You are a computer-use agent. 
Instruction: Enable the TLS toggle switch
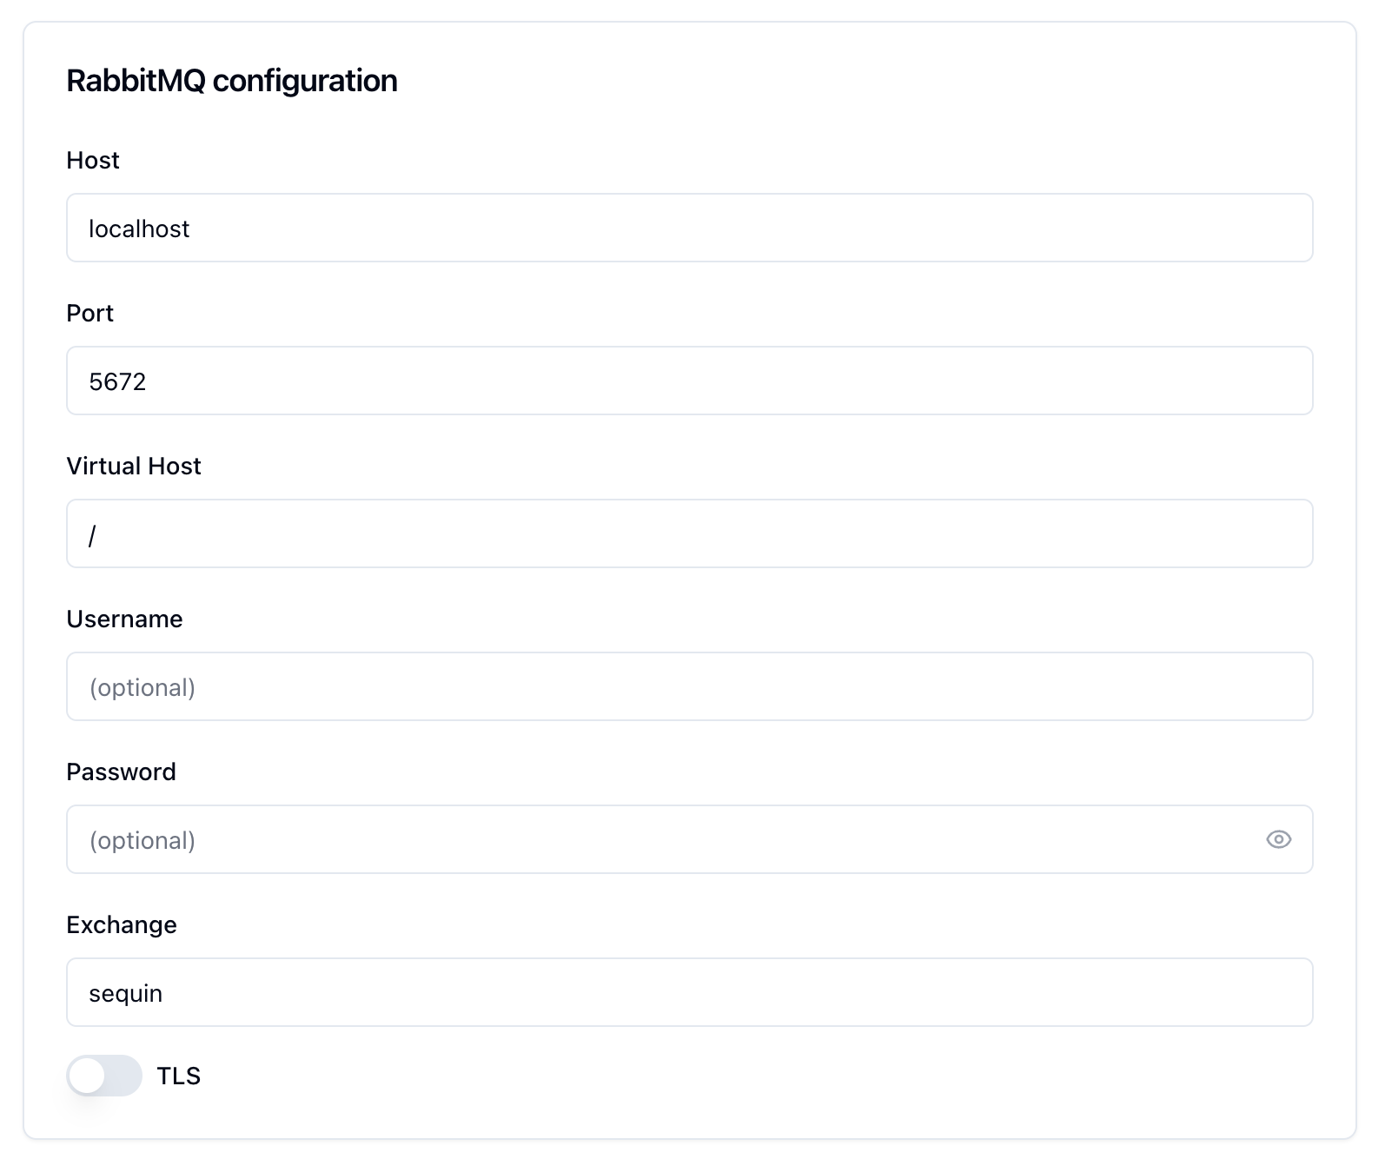click(x=103, y=1076)
